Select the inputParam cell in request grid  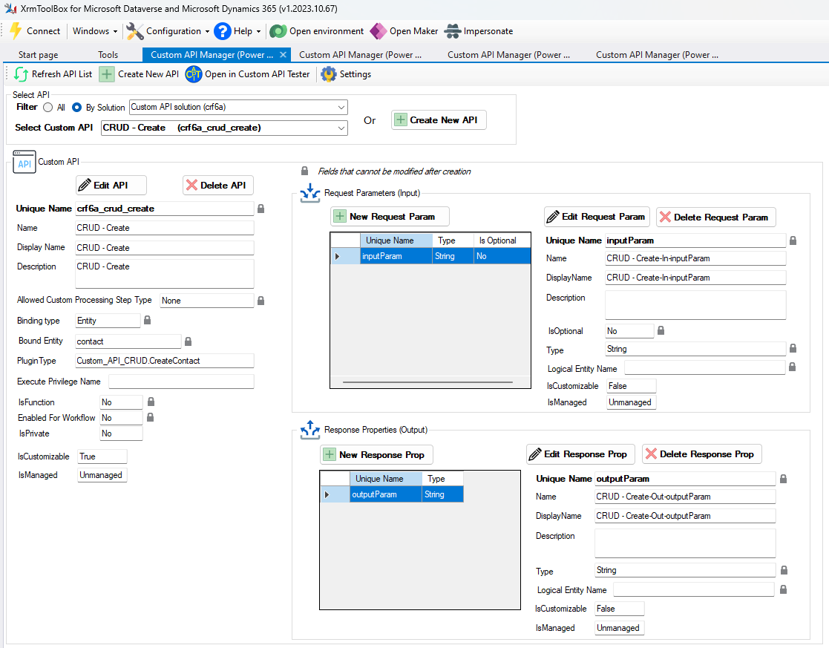point(396,256)
